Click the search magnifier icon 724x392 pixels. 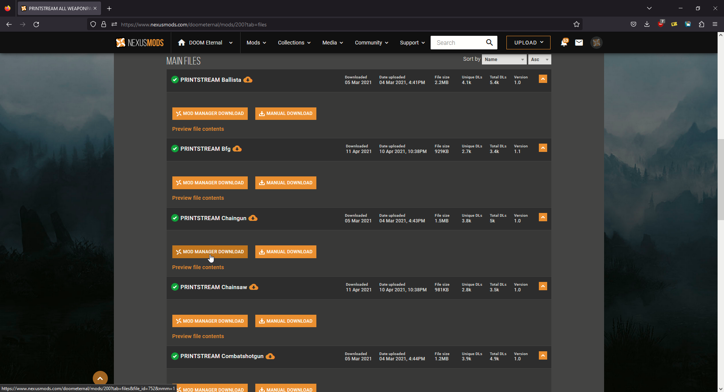pyautogui.click(x=489, y=43)
